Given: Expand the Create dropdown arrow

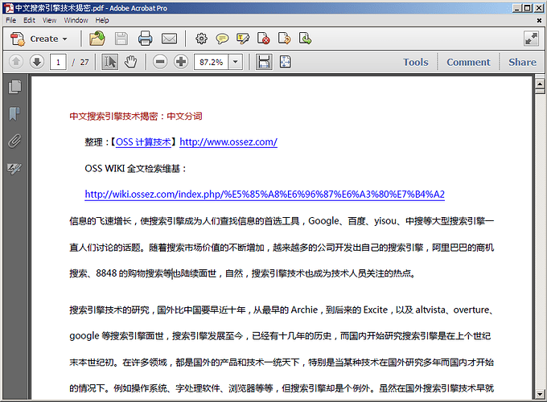Looking at the screenshot, I should click(64, 39).
